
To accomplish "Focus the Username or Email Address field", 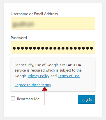I will tap(53, 23).
